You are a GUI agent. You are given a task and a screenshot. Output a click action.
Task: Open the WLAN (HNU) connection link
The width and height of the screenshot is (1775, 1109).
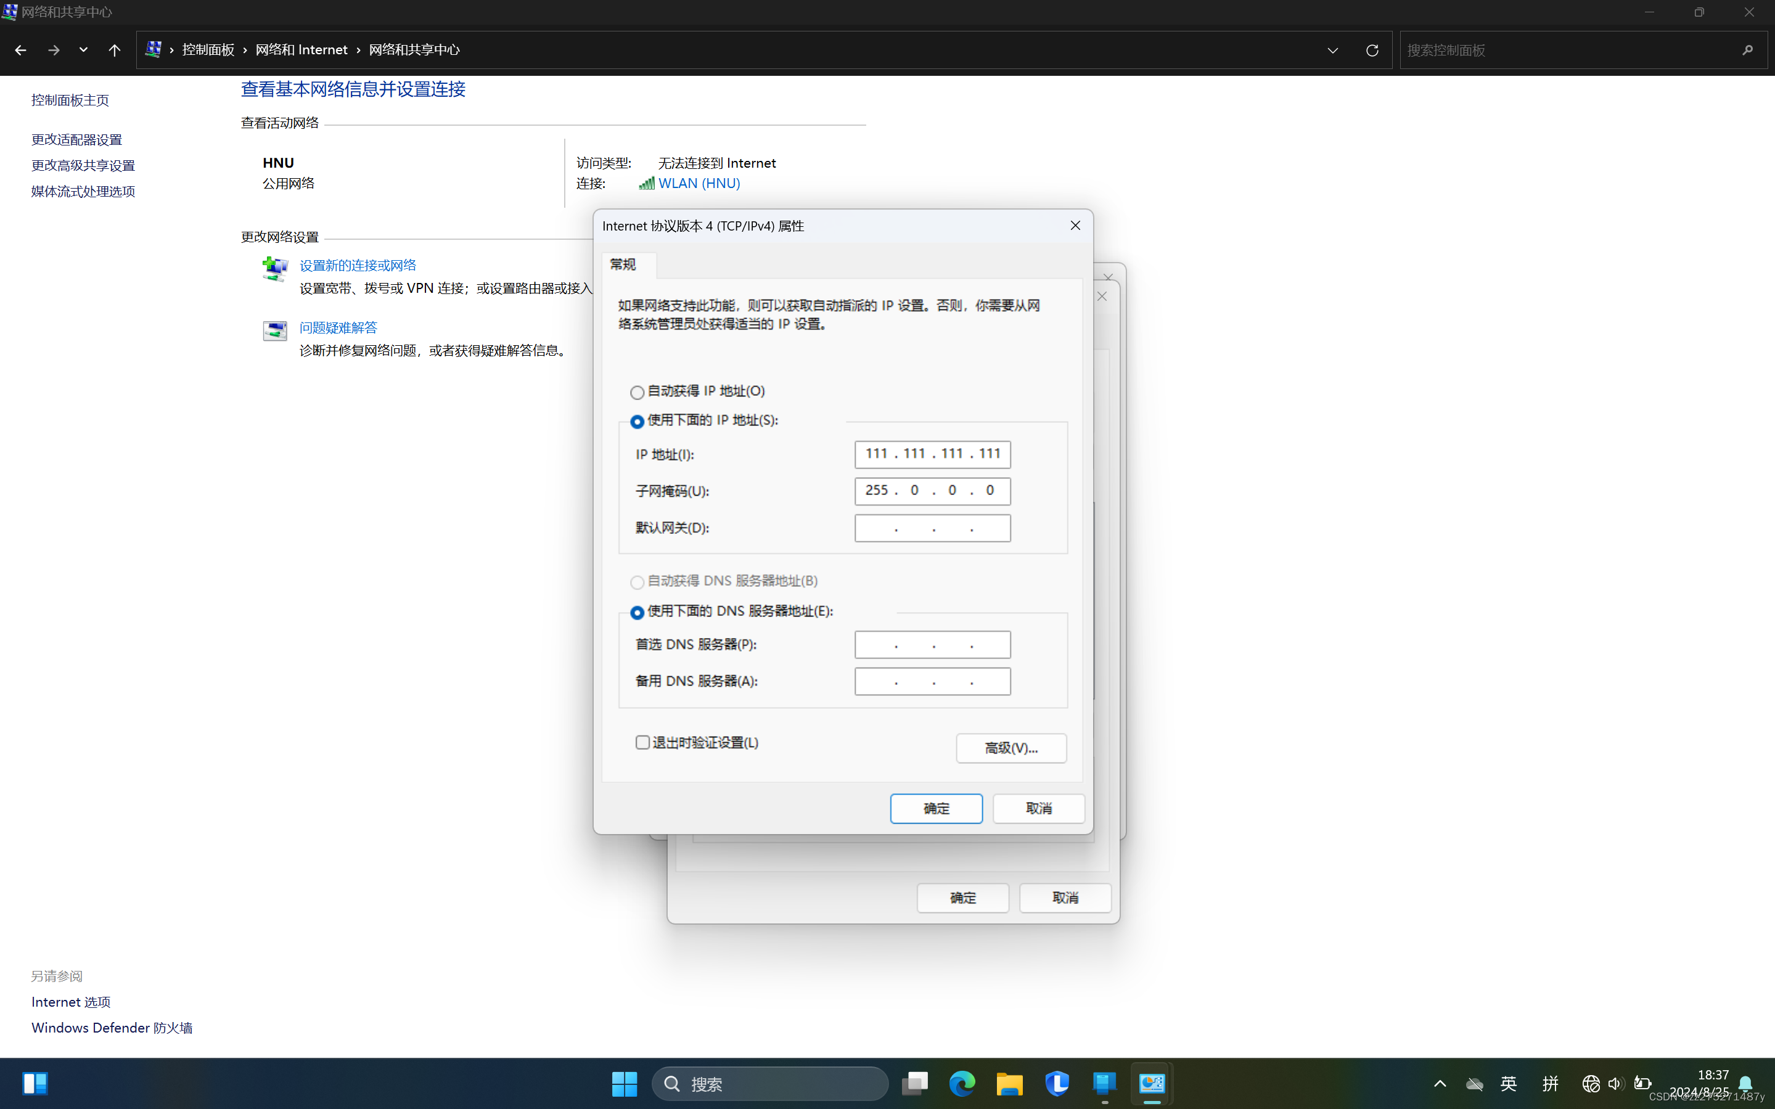[x=699, y=183]
